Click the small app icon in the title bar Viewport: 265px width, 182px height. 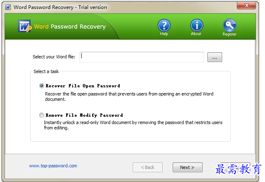[8, 7]
